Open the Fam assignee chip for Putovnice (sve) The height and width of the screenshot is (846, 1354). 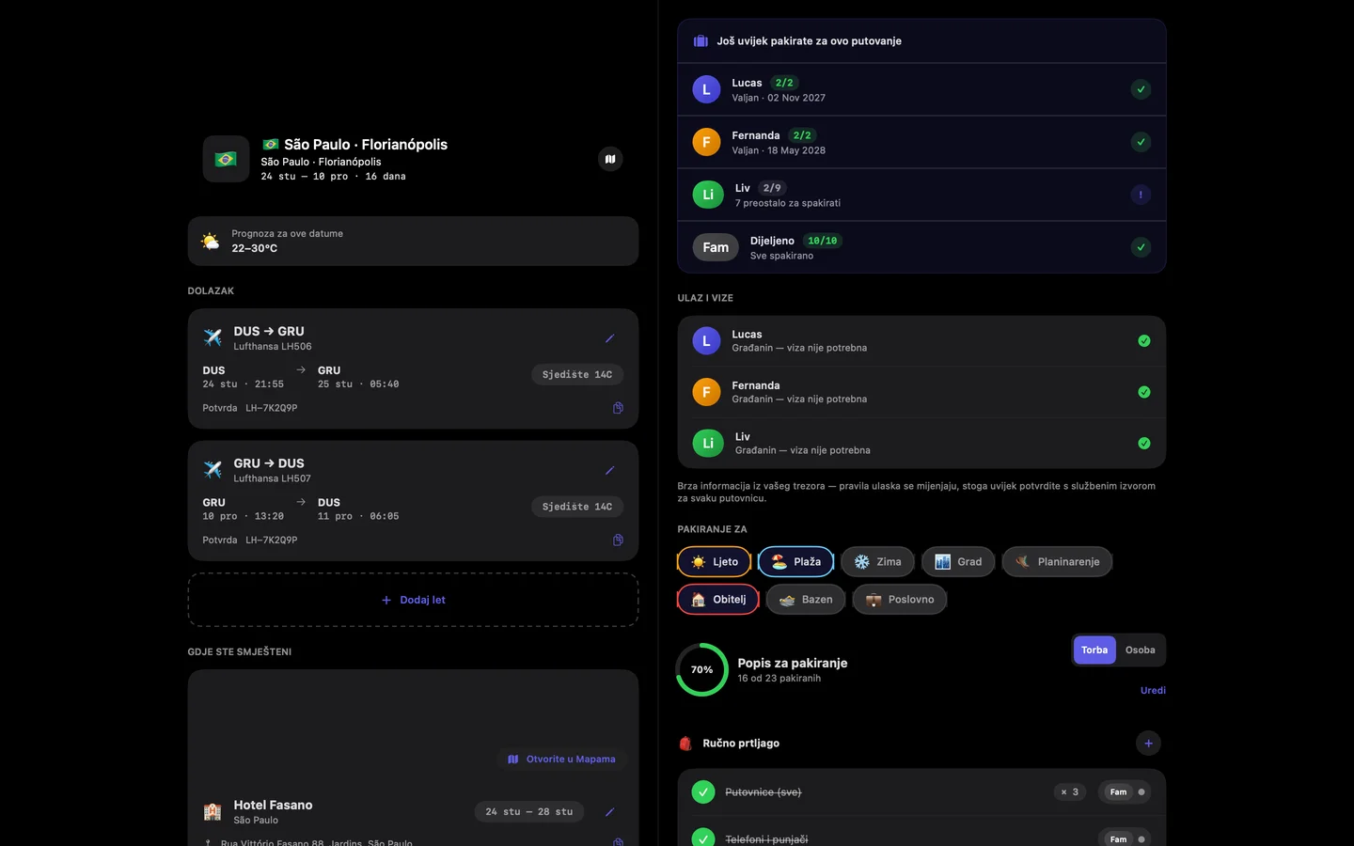coord(1125,792)
